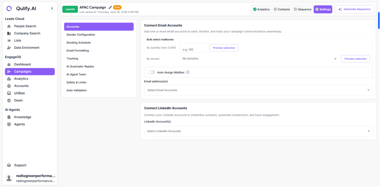Click the Support headset icon
This screenshot has height=187, width=382.
coord(9,165)
